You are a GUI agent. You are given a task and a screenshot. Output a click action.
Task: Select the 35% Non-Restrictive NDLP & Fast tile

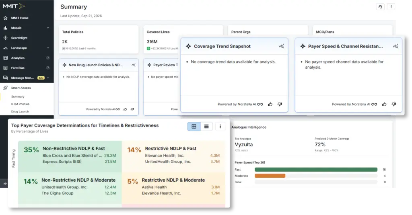point(70,156)
